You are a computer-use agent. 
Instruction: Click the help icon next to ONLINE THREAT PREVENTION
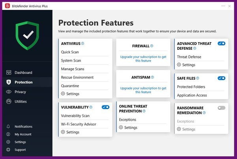[144, 111]
